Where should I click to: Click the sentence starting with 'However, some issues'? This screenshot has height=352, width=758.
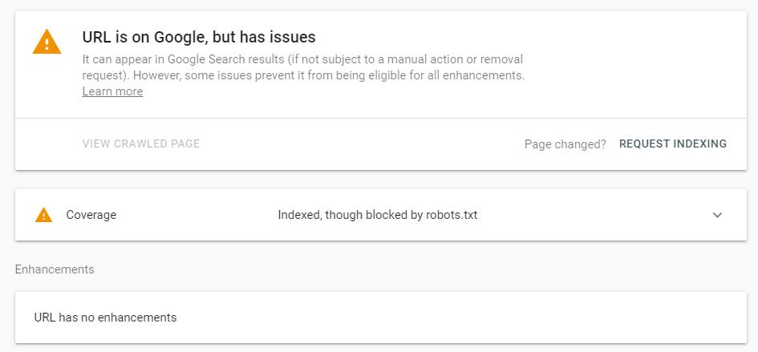click(328, 75)
